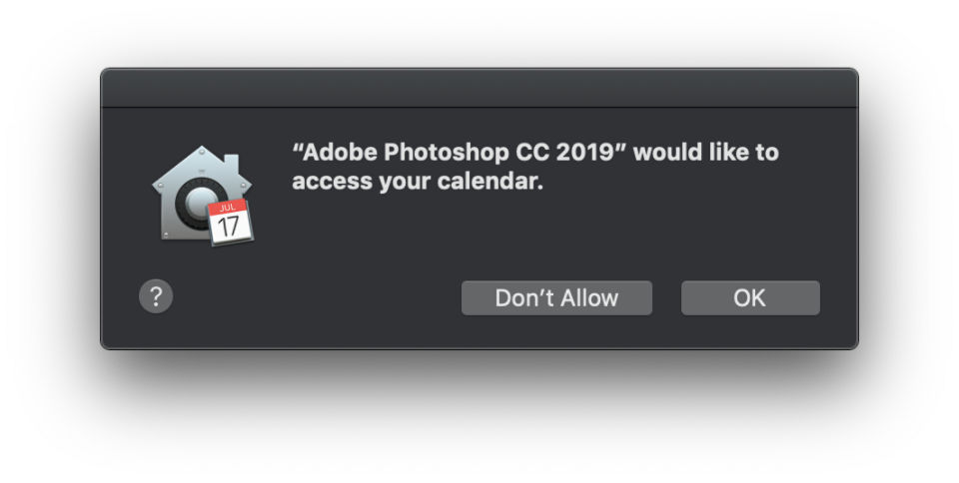
Task: Click the number 17 on calendar icon
Action: pyautogui.click(x=228, y=227)
